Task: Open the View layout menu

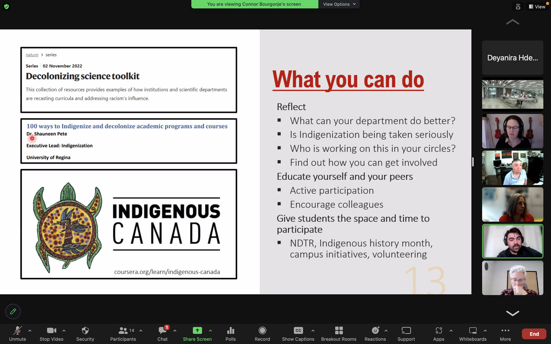Action: pos(537,7)
